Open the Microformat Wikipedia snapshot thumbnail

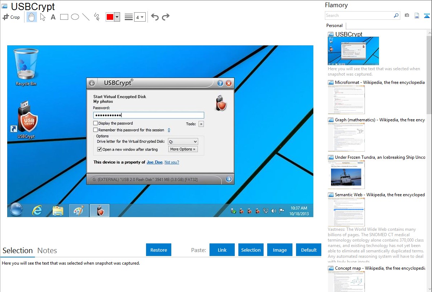tap(346, 100)
